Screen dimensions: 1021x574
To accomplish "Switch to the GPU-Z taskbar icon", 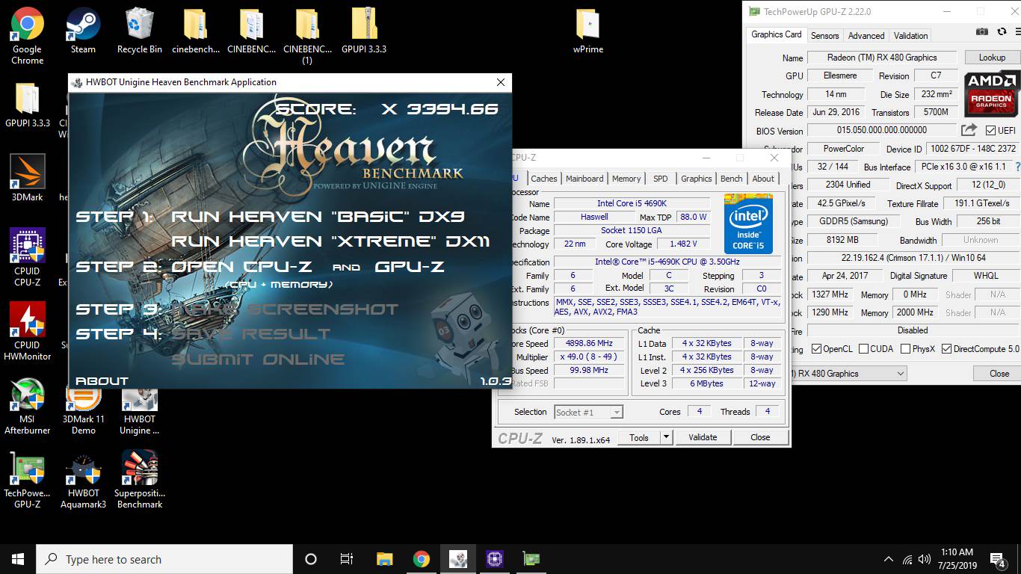I will 531,559.
